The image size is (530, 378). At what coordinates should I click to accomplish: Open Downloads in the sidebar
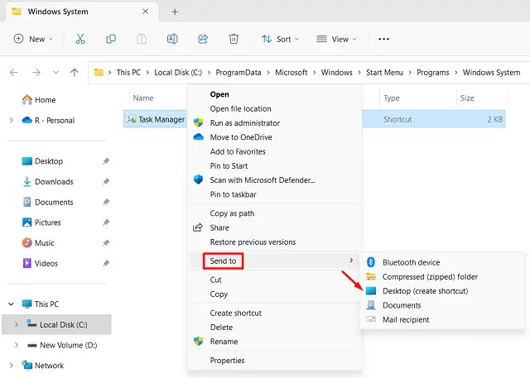tap(54, 182)
